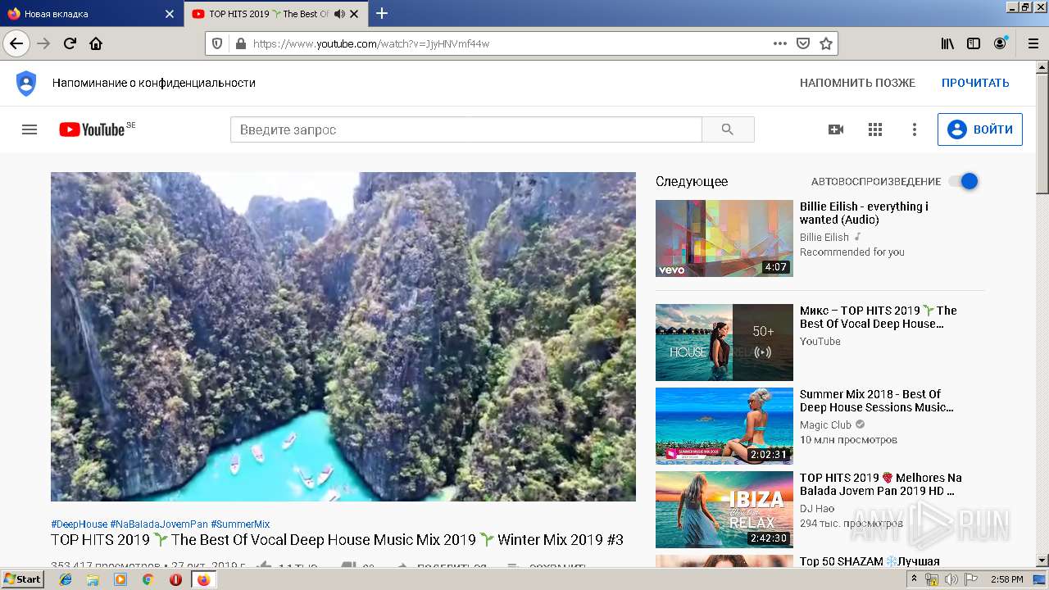Image resolution: width=1049 pixels, height=590 pixels.
Task: Click НАПОМНИТЬ ПОЗЖЕ in privacy reminder
Action: tap(857, 83)
